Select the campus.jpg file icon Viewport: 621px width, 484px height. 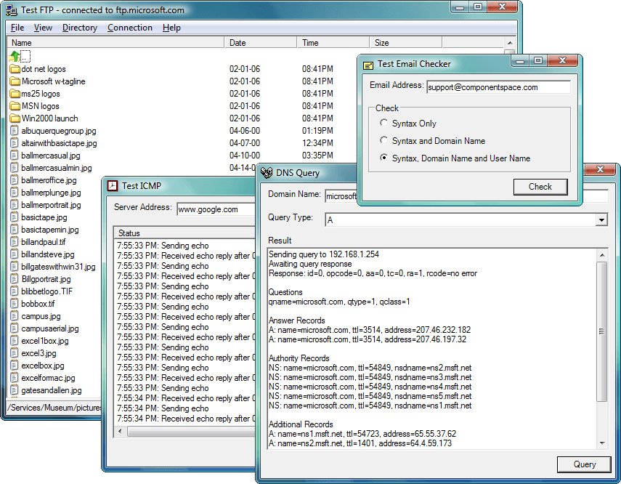(x=15, y=316)
